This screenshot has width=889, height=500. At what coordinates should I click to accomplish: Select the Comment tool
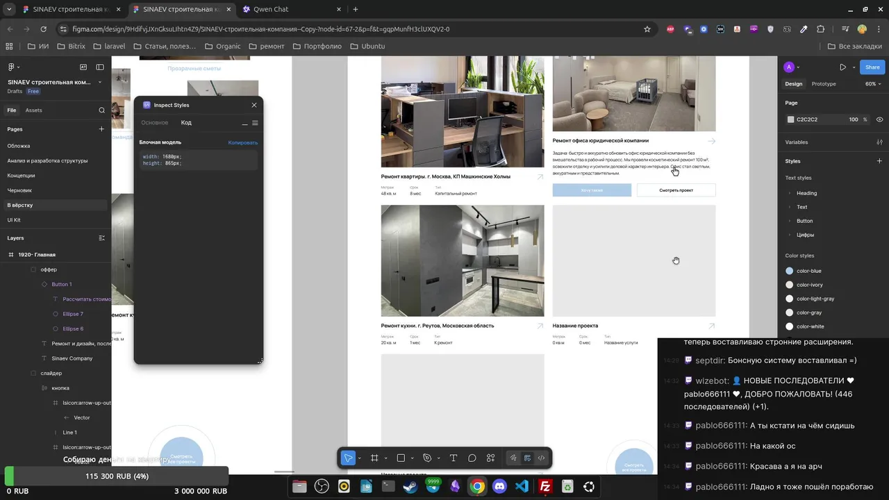pos(472,458)
